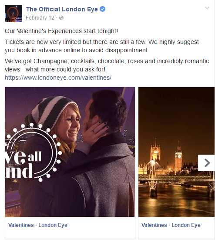215x240 pixels.
Task: Open the couple embracing carousel image
Action: [70, 152]
